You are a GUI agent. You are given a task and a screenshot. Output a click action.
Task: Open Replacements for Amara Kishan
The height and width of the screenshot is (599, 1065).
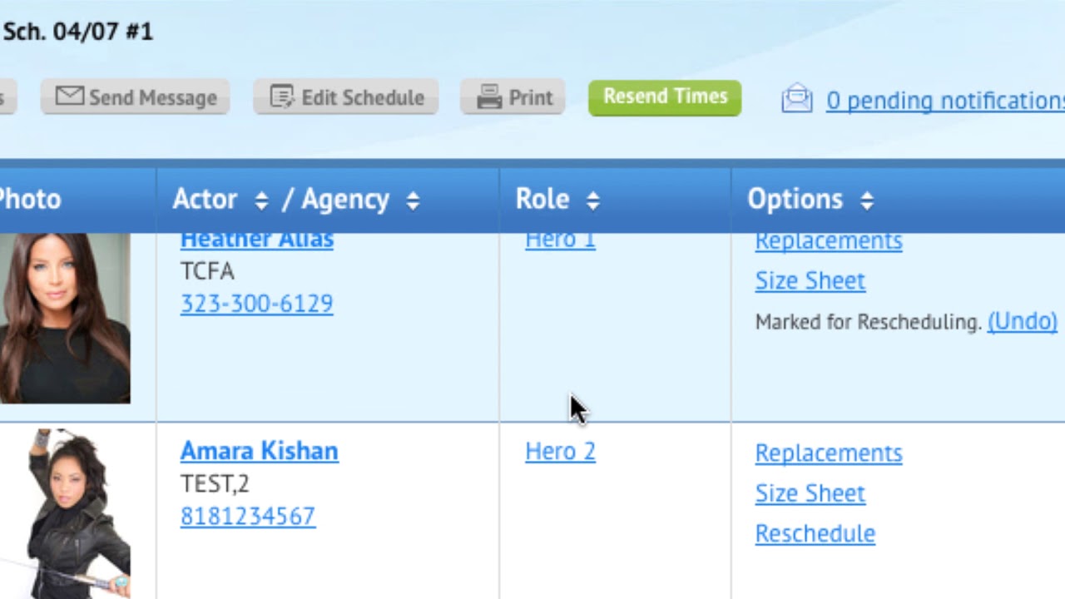[829, 453]
